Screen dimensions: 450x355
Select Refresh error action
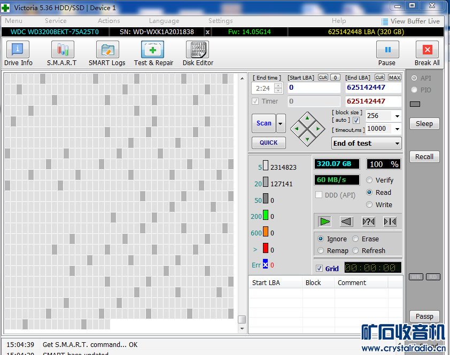coord(355,250)
